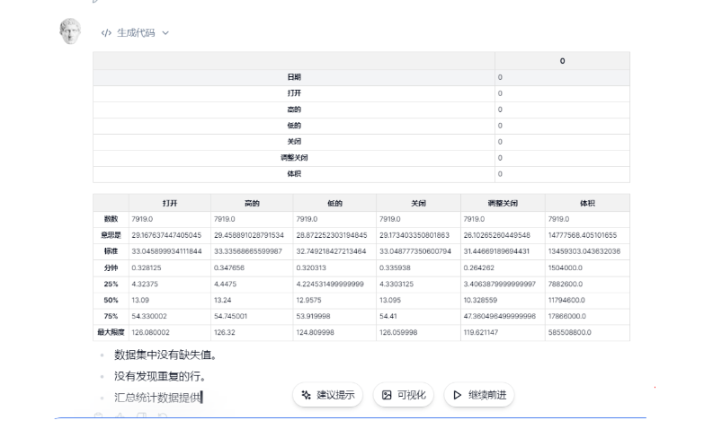Click the 数数 row label
The width and height of the screenshot is (704, 438).
coord(111,217)
